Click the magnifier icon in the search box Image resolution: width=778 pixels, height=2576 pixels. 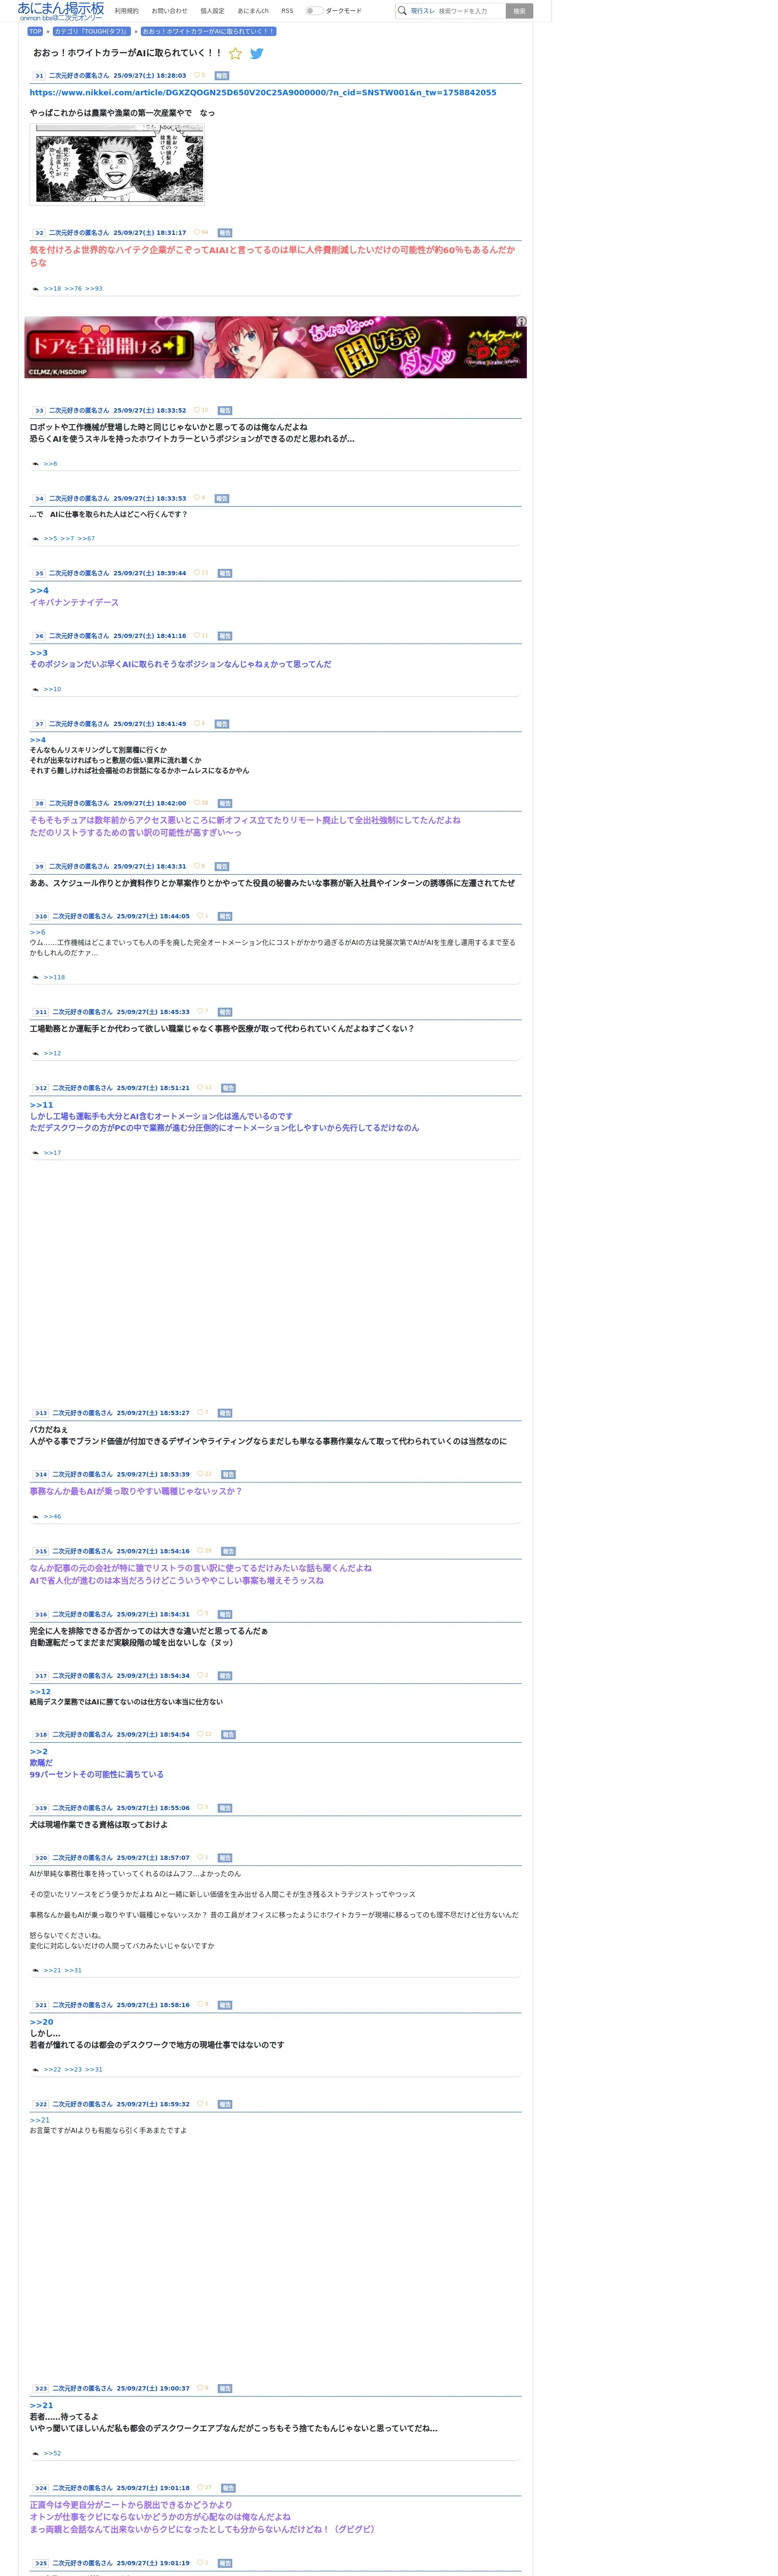coord(402,11)
